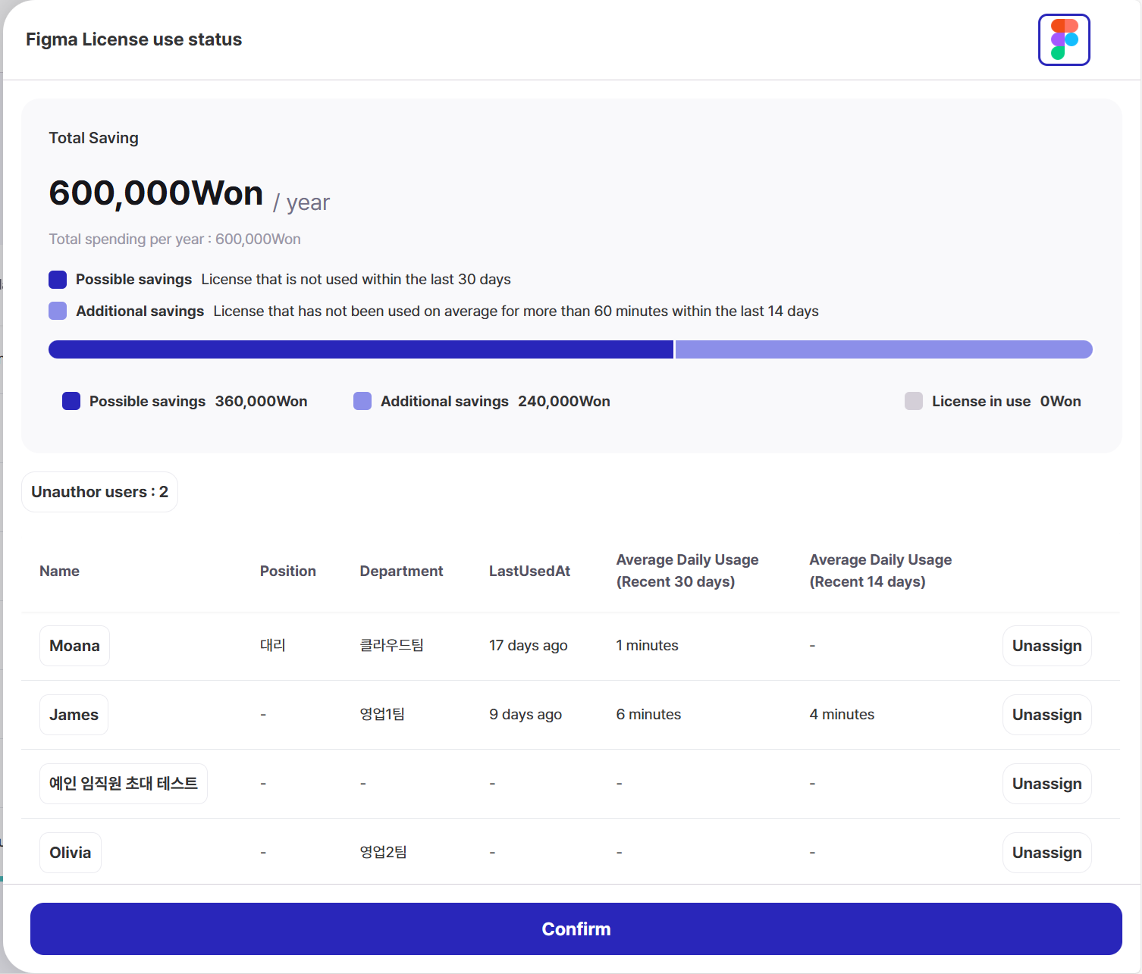Viewport: 1142px width, 974px height.
Task: Click Moana's position 대리
Action: pos(273,645)
